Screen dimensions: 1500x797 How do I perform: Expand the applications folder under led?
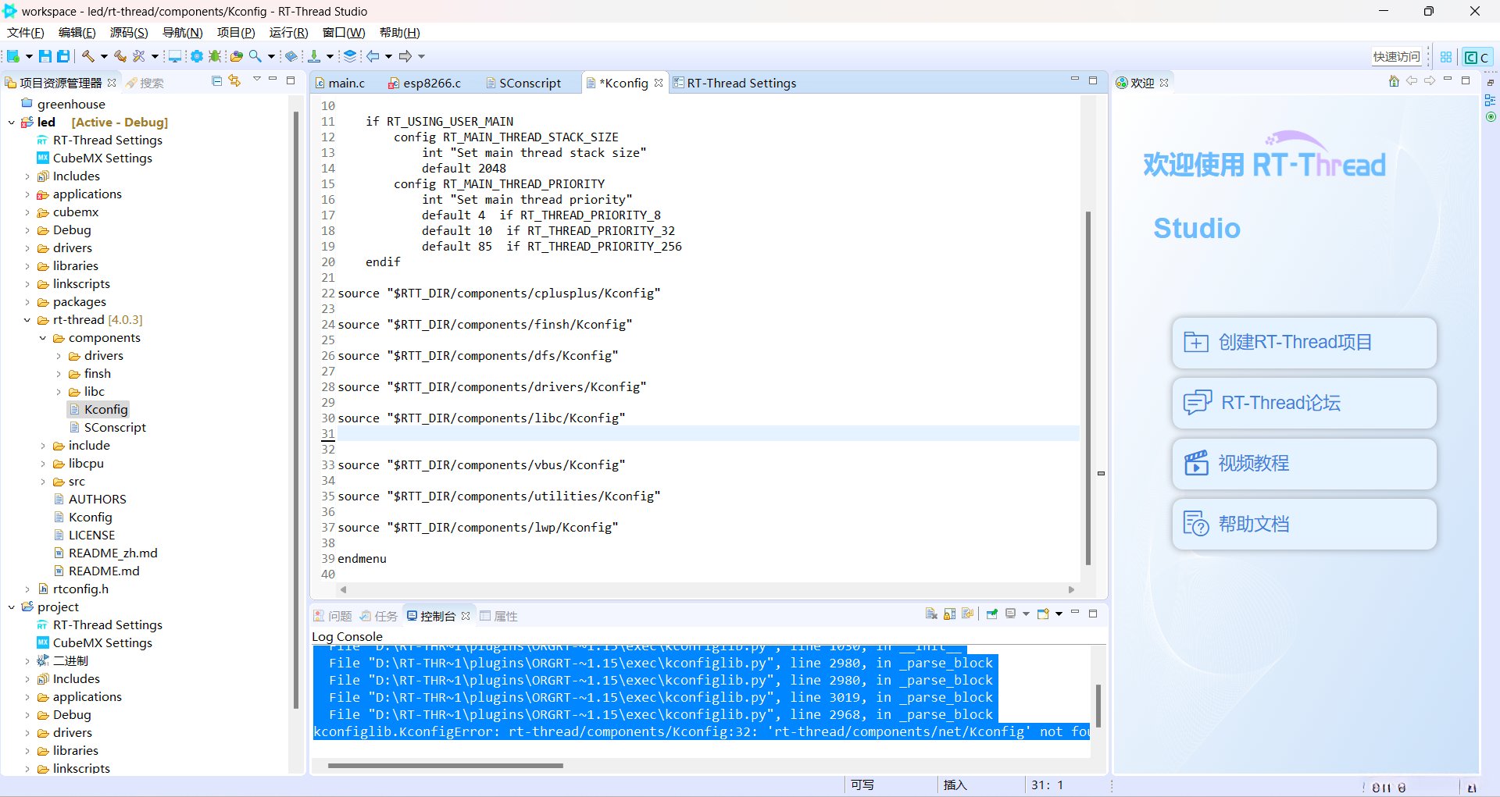point(27,194)
